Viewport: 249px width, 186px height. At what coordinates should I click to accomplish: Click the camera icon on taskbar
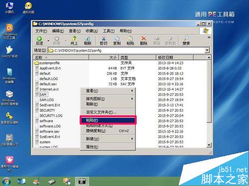pyautogui.click(x=82, y=181)
